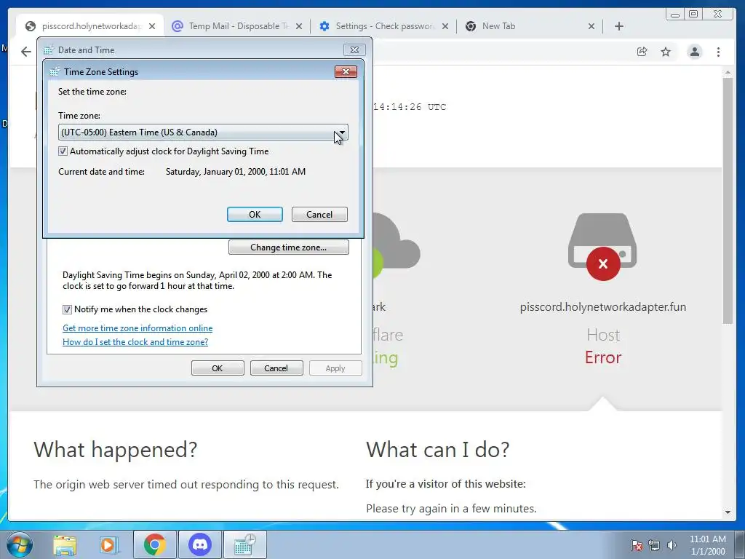Click the vertical scrollbar thumb in Chrome
This screenshot has width=745, height=559.
tap(728, 201)
